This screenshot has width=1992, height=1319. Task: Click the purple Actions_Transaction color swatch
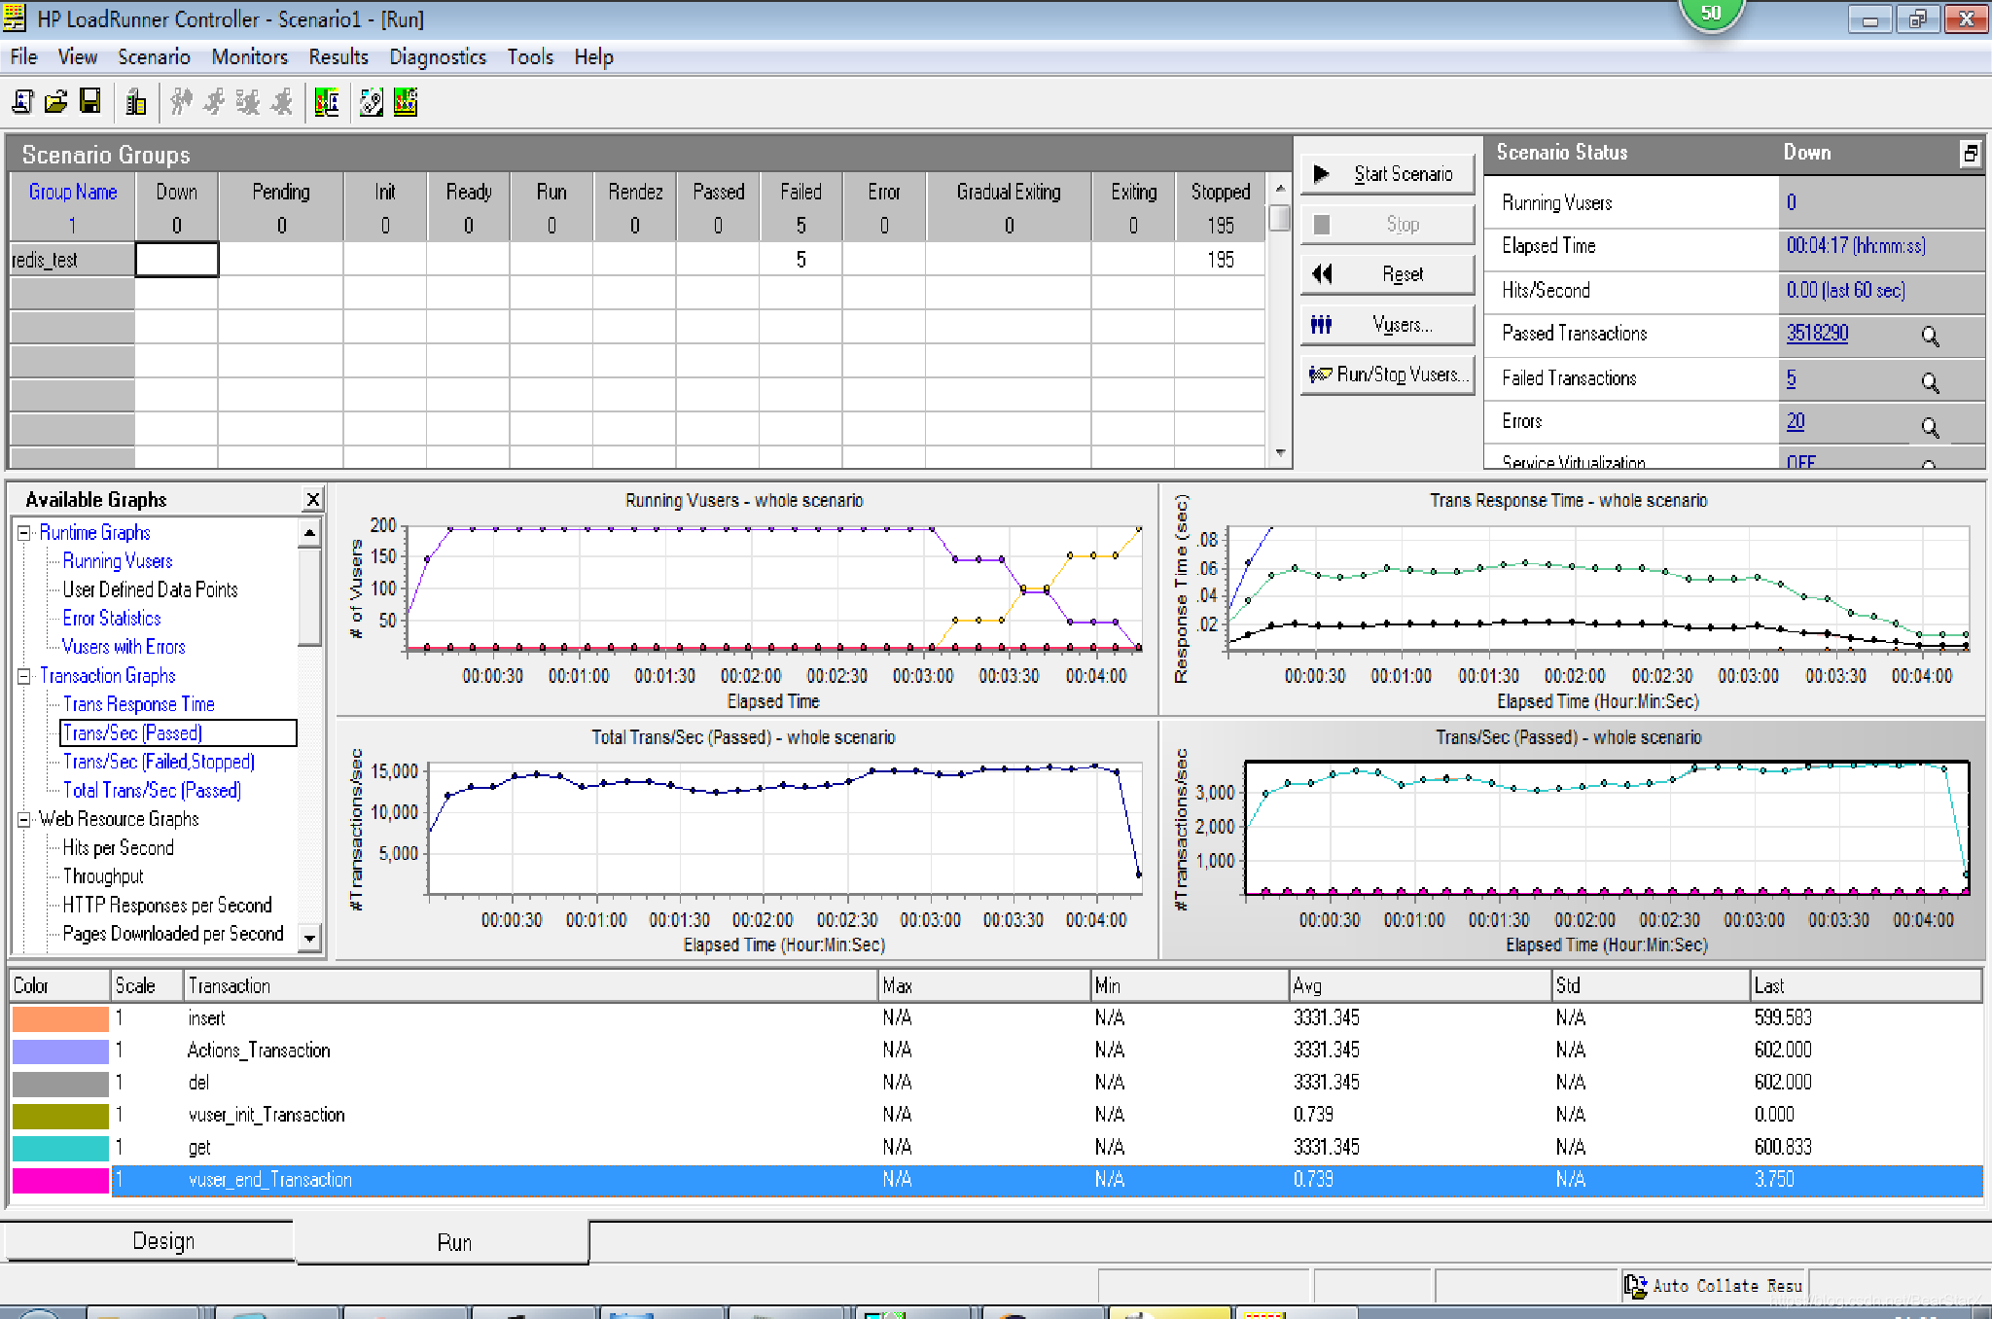click(x=60, y=1051)
